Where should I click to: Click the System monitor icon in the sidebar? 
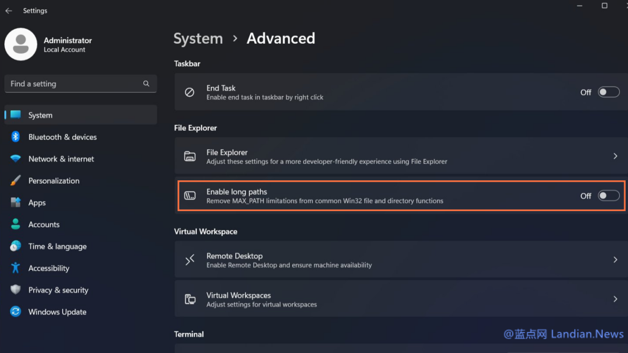click(x=16, y=115)
